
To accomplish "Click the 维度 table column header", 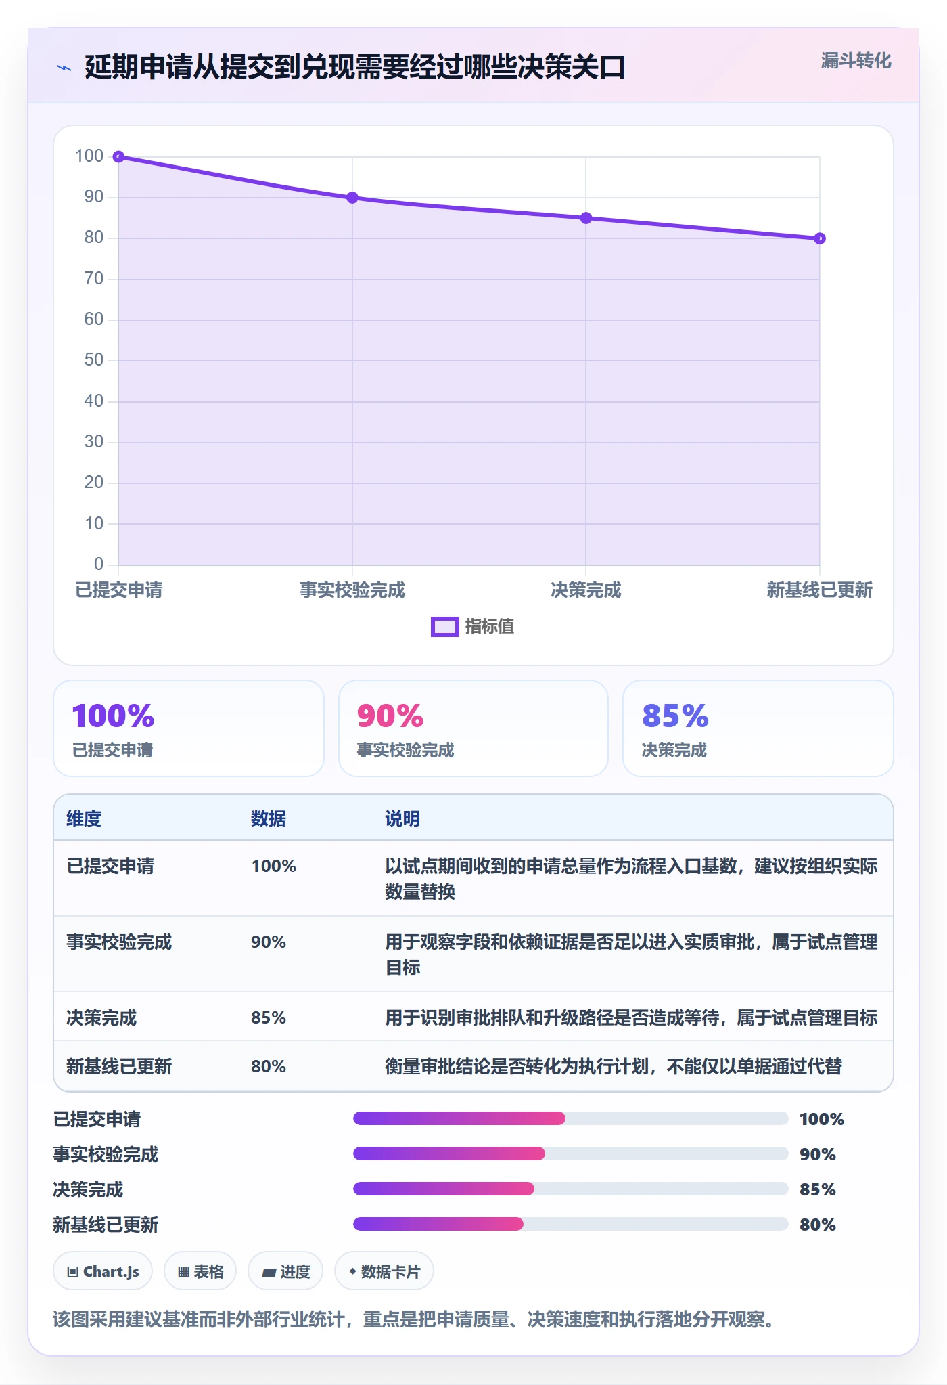I will click(84, 818).
